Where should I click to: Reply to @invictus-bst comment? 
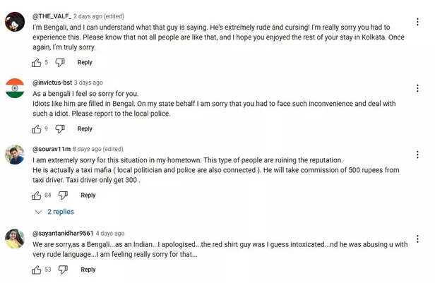(85, 129)
